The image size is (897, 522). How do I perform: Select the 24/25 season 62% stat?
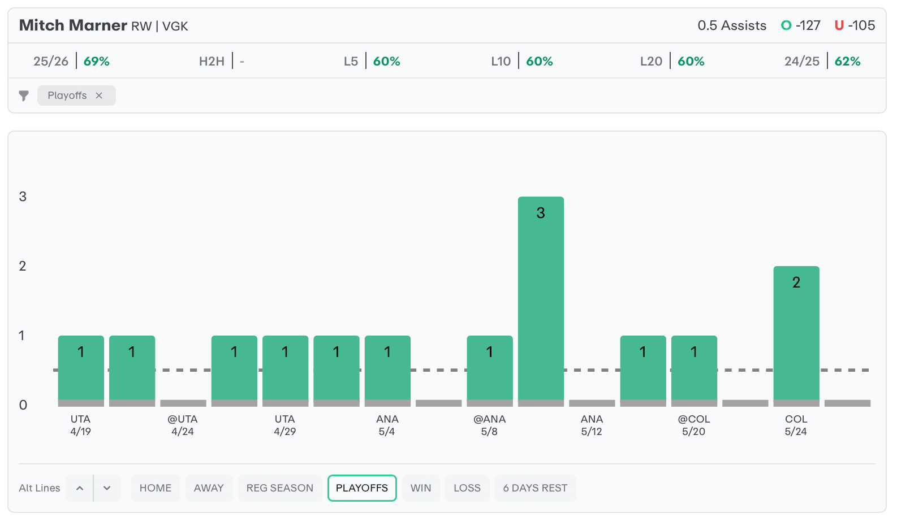click(822, 61)
